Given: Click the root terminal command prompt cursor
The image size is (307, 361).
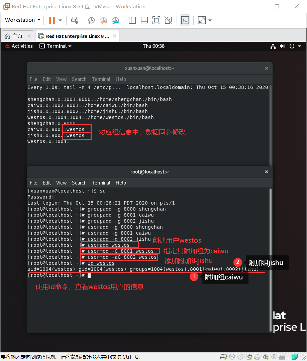Looking at the screenshot, I should [89, 275].
